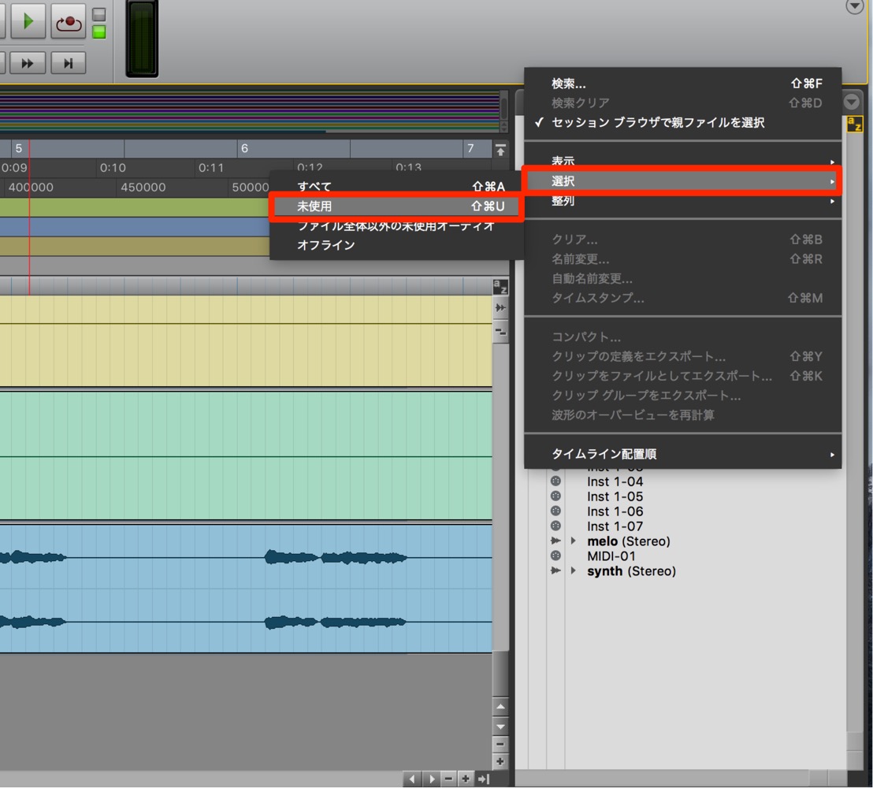Select the Inst 1-06 clip in list
Image resolution: width=873 pixels, height=788 pixels.
[615, 511]
